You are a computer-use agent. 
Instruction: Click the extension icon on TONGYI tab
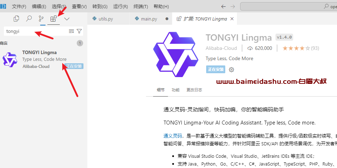(x=179, y=19)
